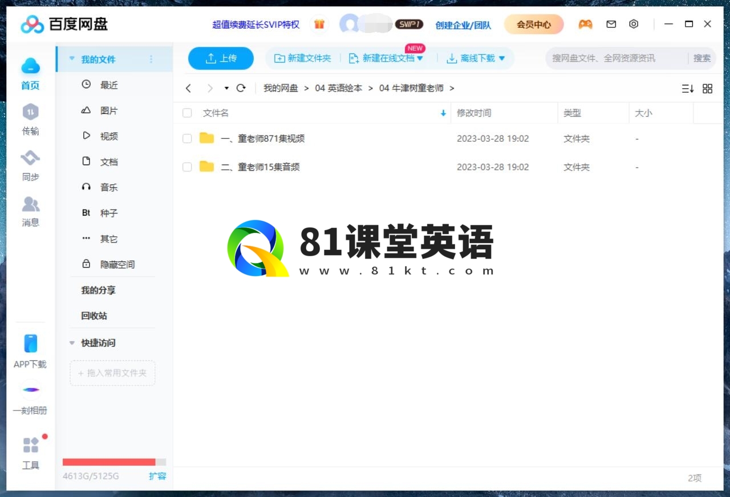Select 最近 in the sidebar

coord(109,85)
